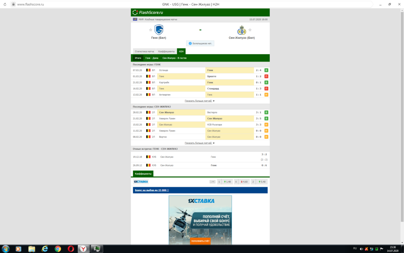404x253 pixels.
Task: Click the loss badge in the 01.03.20 Брюгге row
Action: pyautogui.click(x=266, y=77)
